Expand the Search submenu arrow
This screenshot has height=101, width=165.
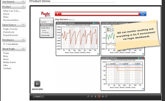(52, 22)
